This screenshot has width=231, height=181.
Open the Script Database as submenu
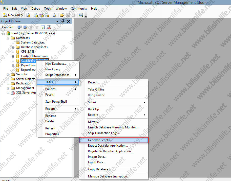(x=58, y=75)
